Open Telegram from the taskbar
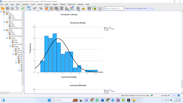 click(113, 100)
